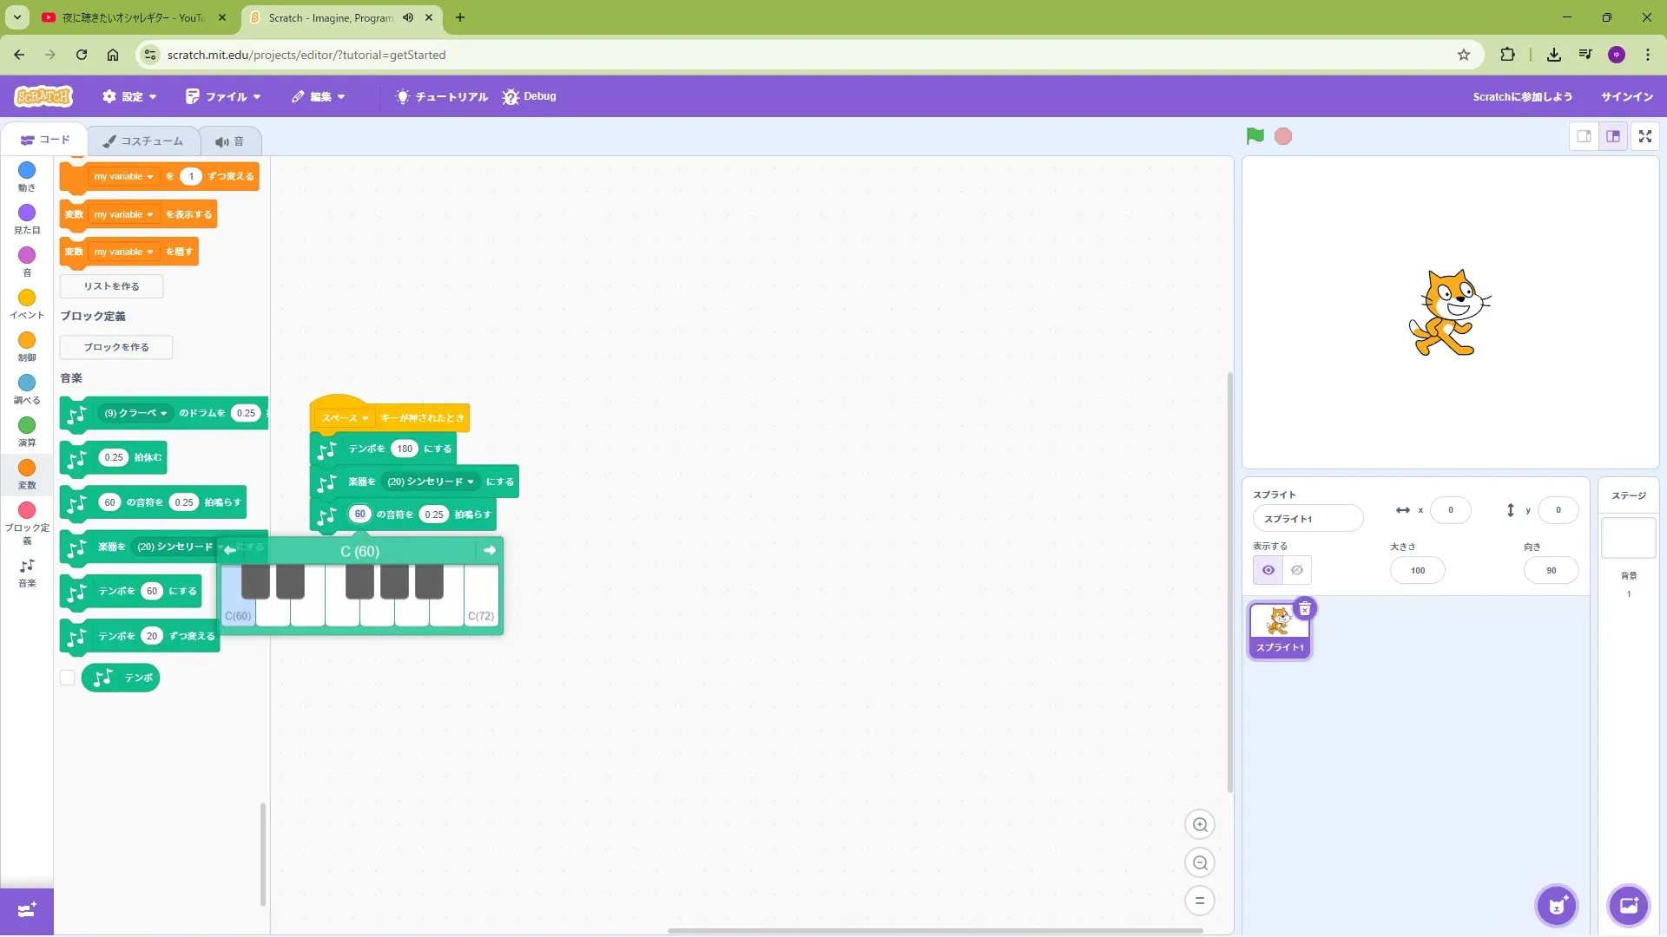Open スペース key dropdown in hat block
Screen dimensions: 1667x937
click(x=346, y=418)
